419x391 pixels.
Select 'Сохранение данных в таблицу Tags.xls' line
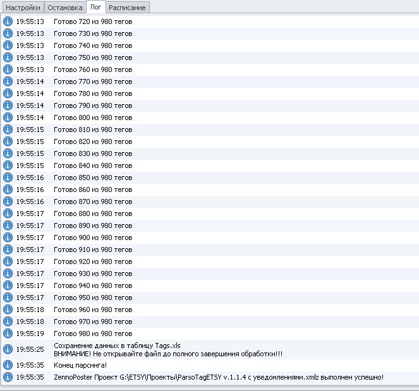117,346
